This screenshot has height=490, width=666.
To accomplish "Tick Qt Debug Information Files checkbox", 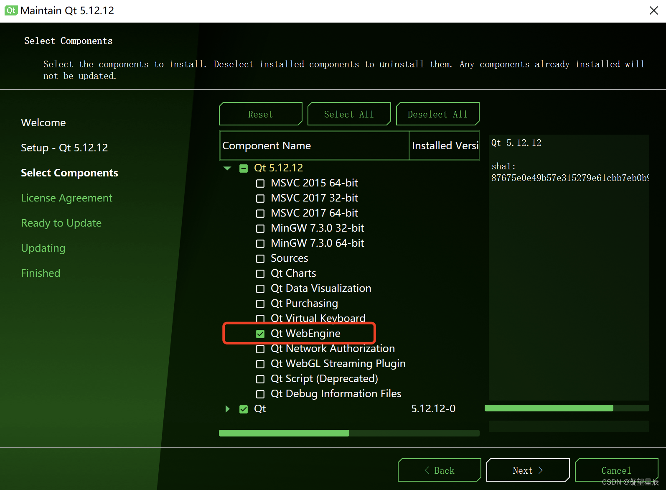I will point(260,394).
